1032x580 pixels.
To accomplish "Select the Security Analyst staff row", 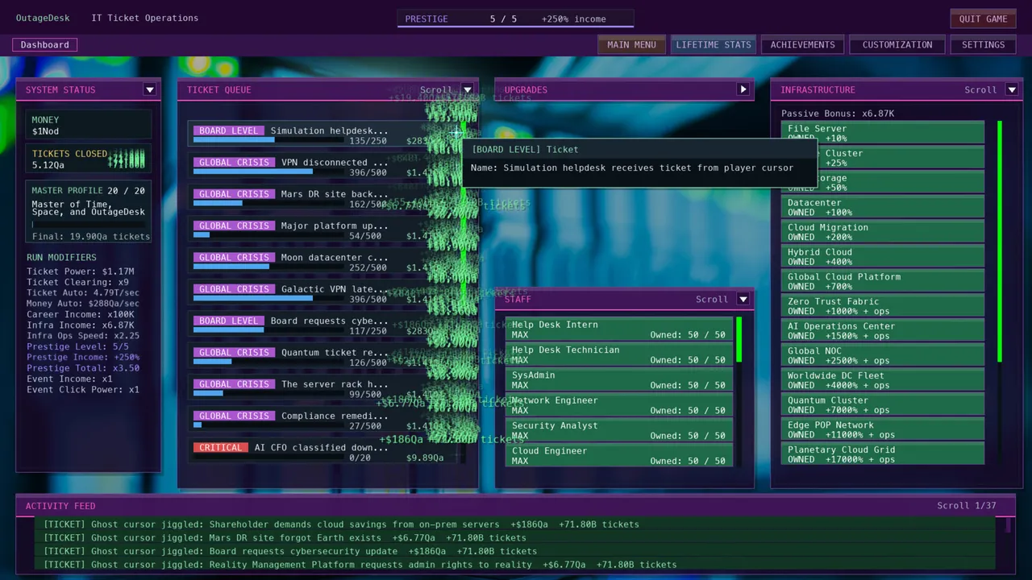I will (x=619, y=430).
